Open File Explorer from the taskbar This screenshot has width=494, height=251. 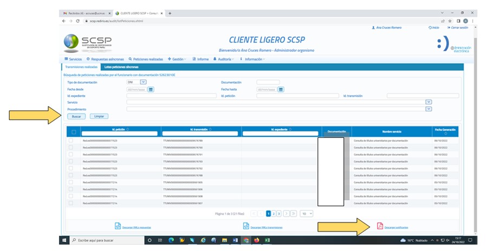tap(224, 240)
